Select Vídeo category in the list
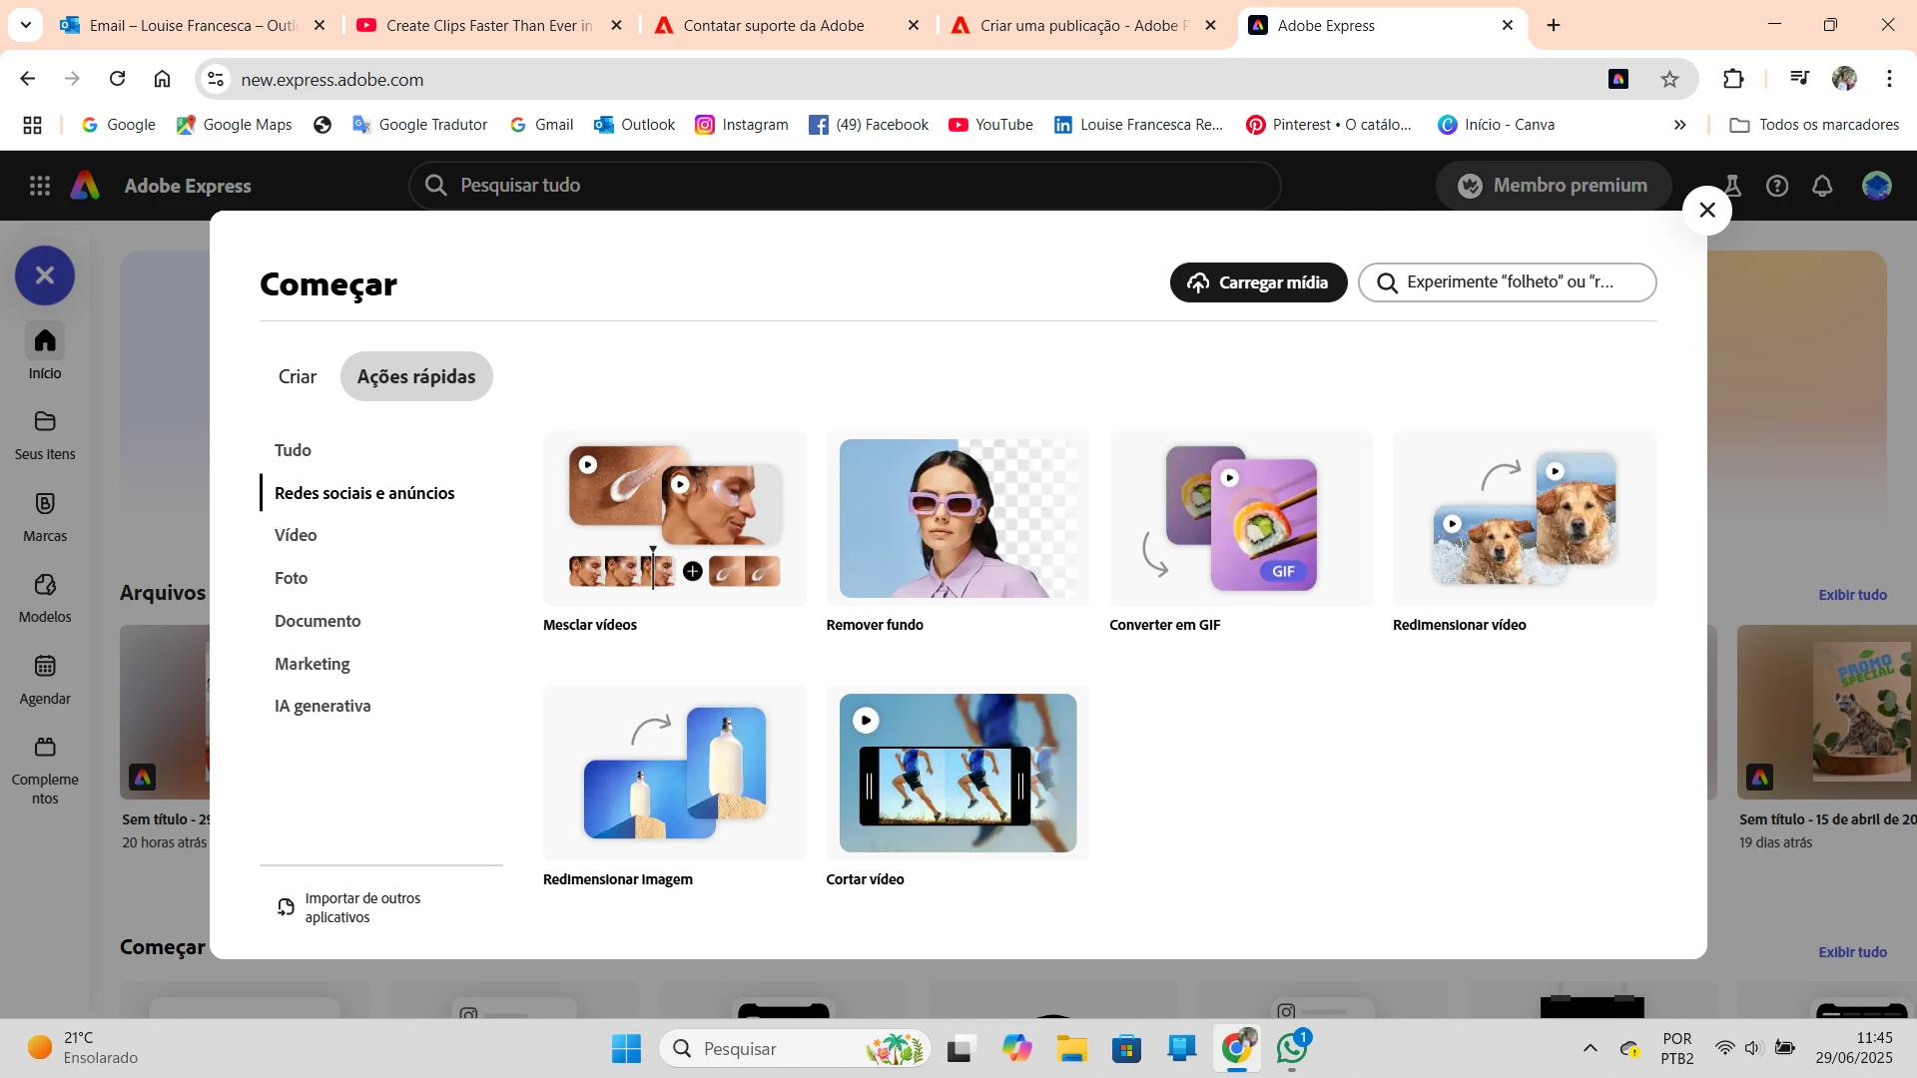The width and height of the screenshot is (1917, 1078). (x=296, y=536)
